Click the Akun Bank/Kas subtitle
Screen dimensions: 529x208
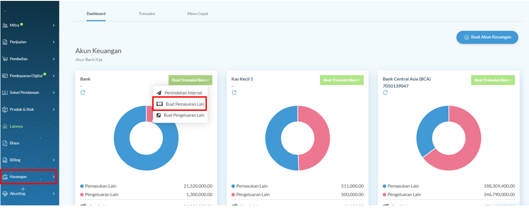[89, 60]
